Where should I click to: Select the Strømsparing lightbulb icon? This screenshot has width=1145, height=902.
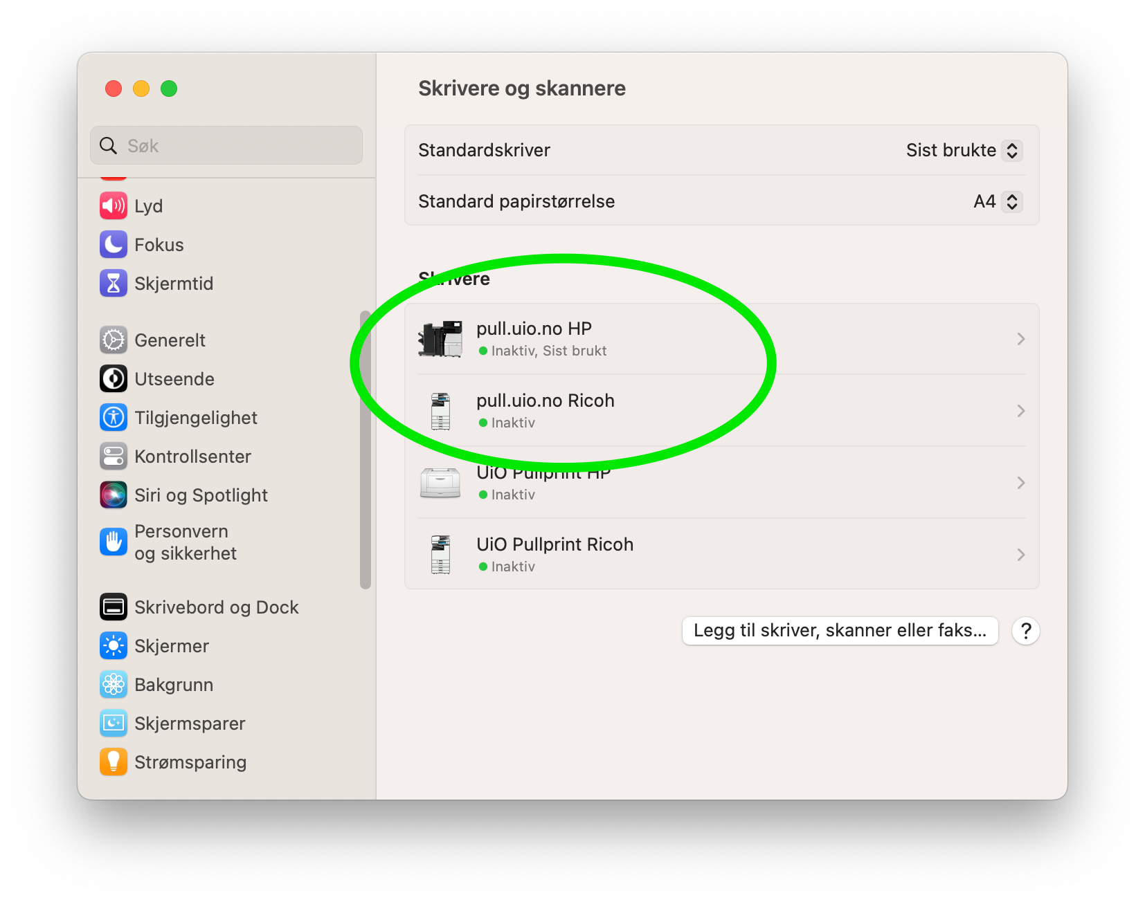114,762
